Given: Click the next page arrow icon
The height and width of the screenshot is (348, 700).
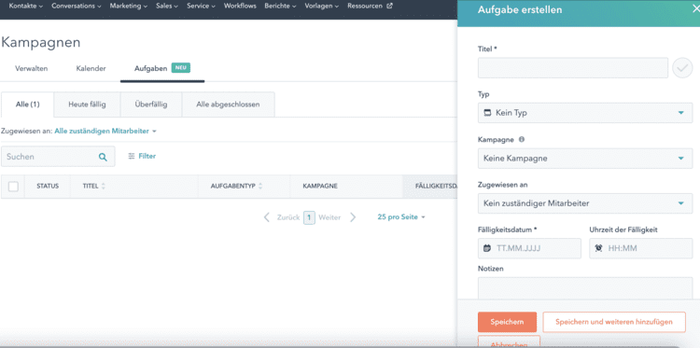Looking at the screenshot, I should coord(353,217).
